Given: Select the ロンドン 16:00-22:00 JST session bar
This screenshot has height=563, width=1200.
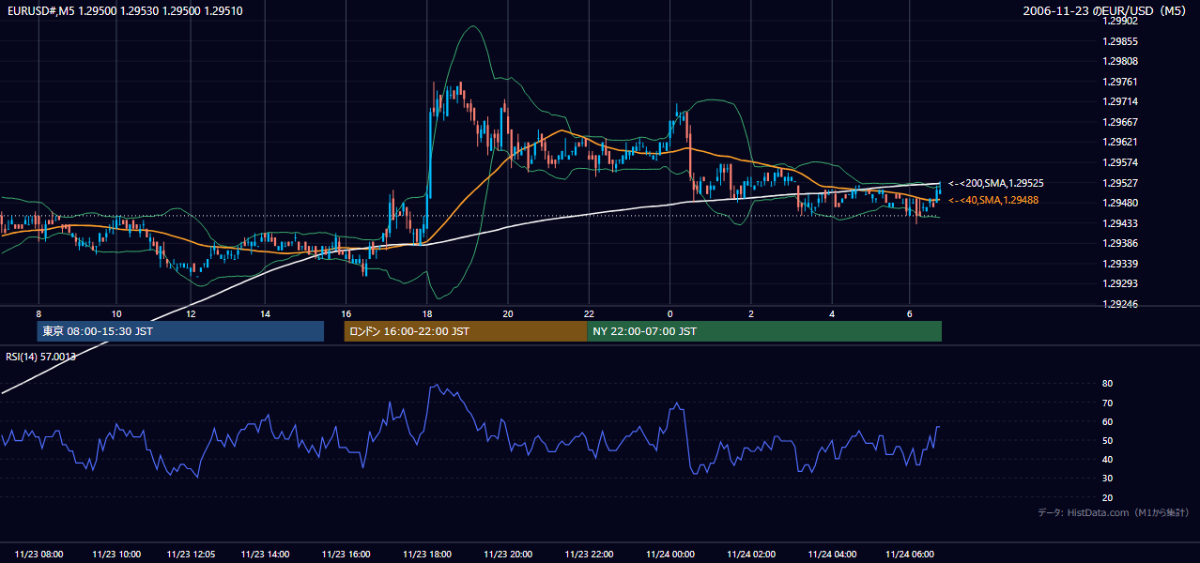Looking at the screenshot, I should coord(466,331).
